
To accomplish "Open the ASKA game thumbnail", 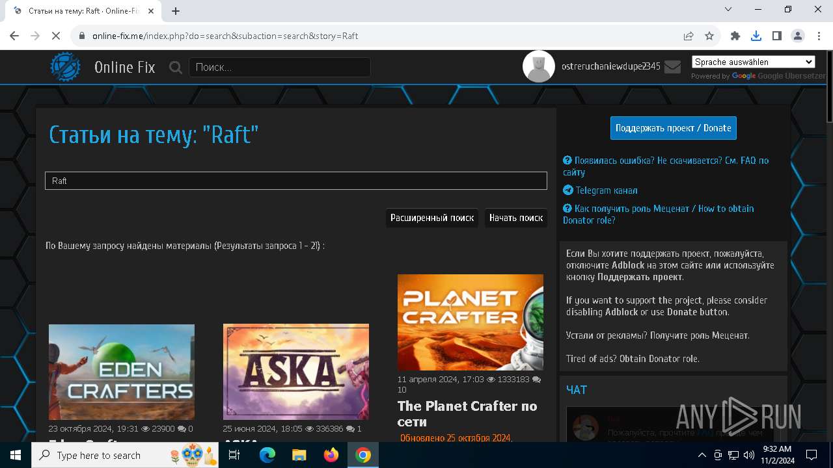I will click(x=296, y=372).
